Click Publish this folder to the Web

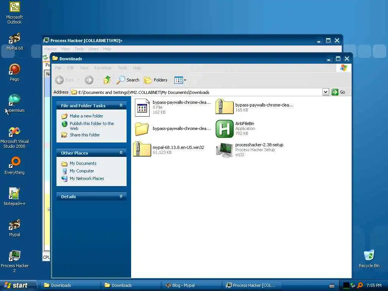[92, 126]
